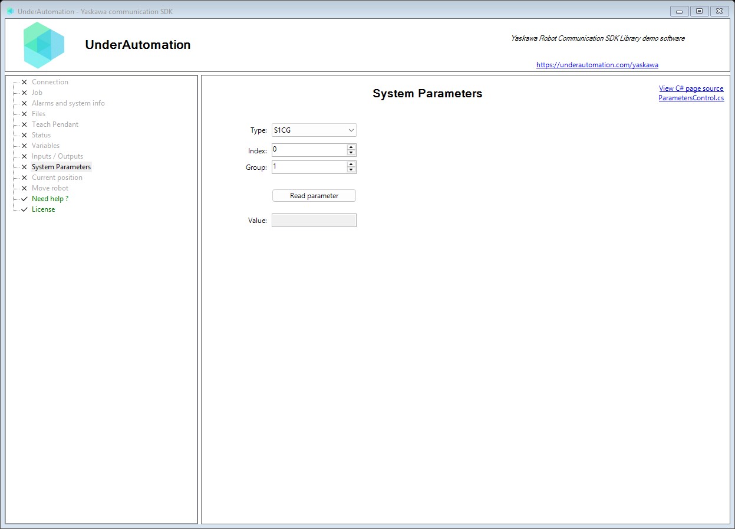
Task: Open the License page
Action: 44,209
